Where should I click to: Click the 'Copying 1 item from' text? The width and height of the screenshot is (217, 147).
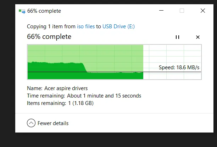51,27
